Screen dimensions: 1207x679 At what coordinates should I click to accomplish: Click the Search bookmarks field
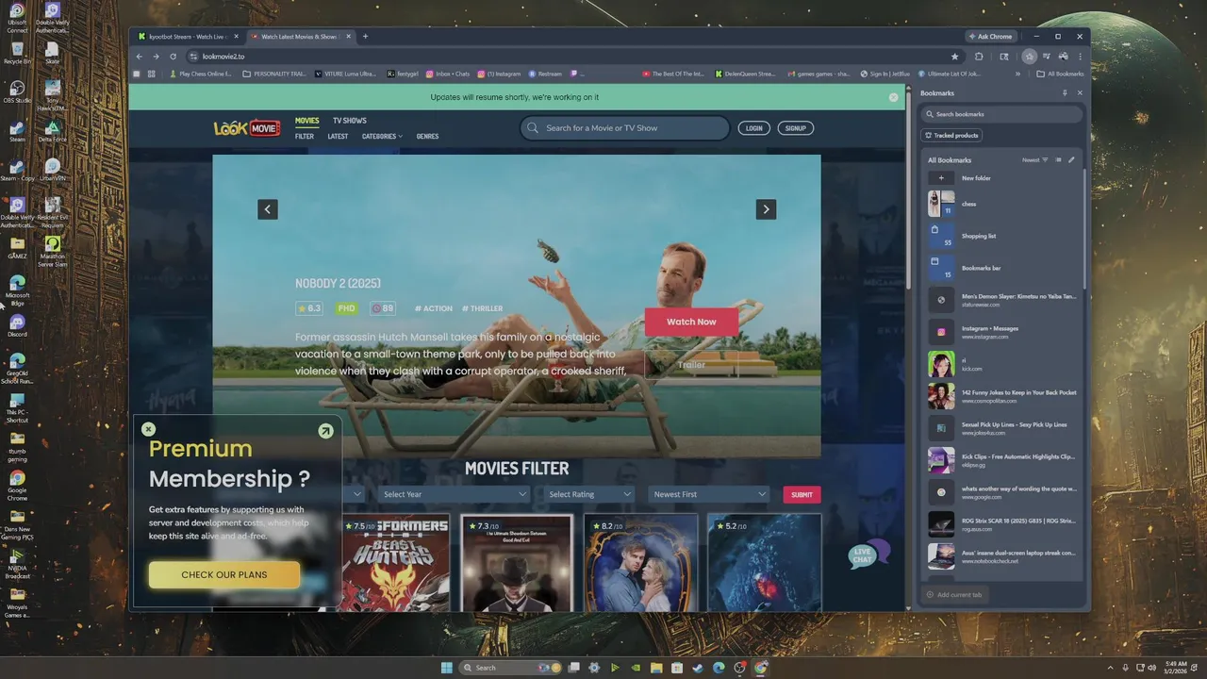tap(1001, 114)
